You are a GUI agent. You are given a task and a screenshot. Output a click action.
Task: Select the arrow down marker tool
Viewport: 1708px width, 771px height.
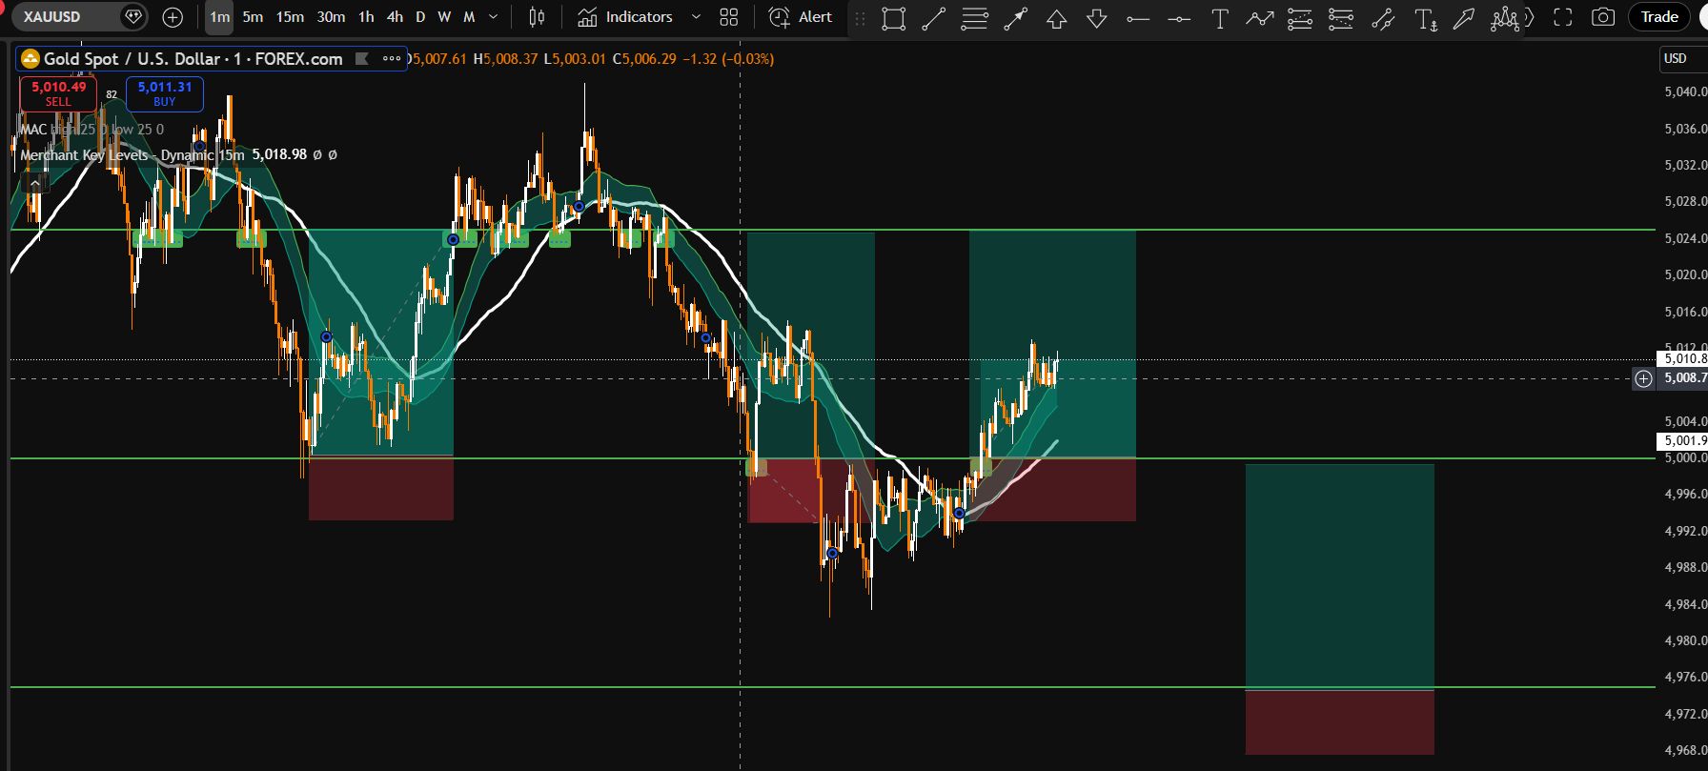[x=1096, y=18]
